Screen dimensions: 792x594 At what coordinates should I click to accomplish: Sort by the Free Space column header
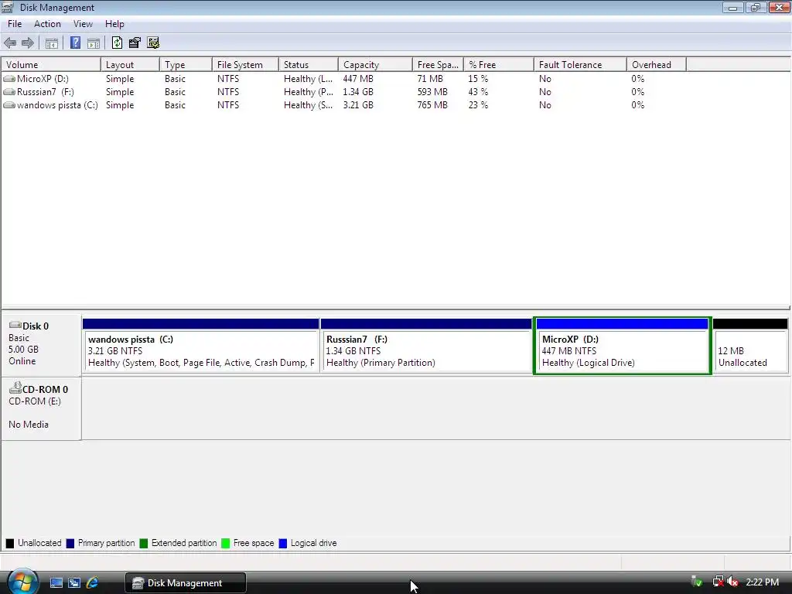(439, 65)
